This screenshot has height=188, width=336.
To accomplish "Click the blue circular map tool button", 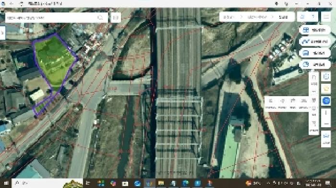I will [x=326, y=100].
